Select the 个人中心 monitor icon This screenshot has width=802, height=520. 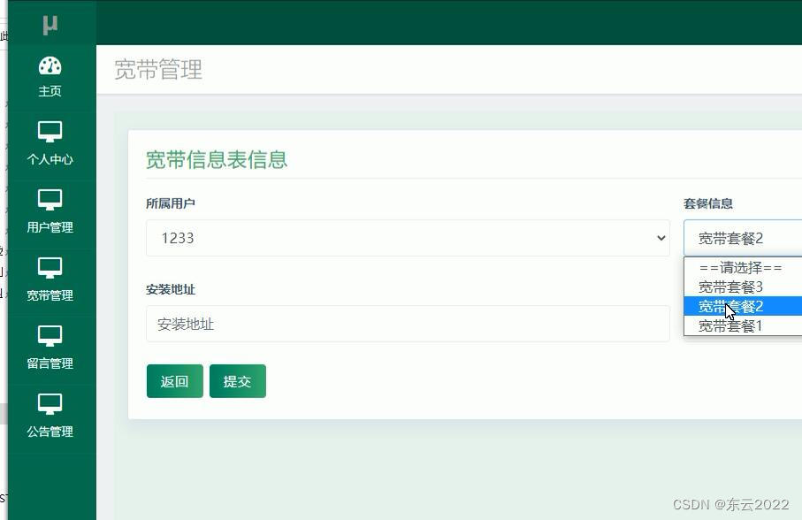pyautogui.click(x=49, y=131)
